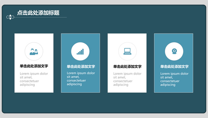The image size is (208, 118).
Task: Select the white circle in second card
Action: [x=80, y=51]
